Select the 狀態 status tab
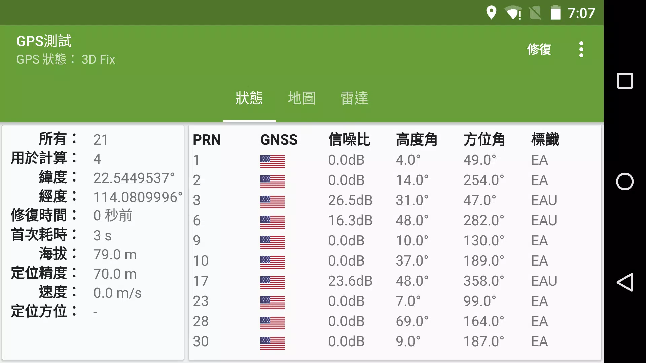The width and height of the screenshot is (646, 363). click(x=249, y=98)
